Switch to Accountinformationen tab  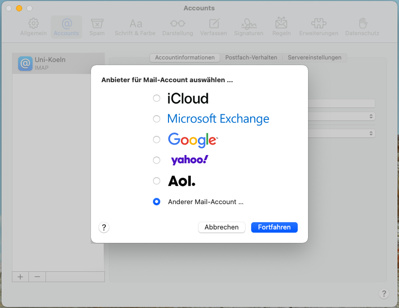[x=185, y=58]
